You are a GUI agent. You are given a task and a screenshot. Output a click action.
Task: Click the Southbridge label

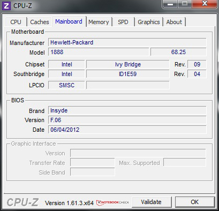[x=29, y=74]
